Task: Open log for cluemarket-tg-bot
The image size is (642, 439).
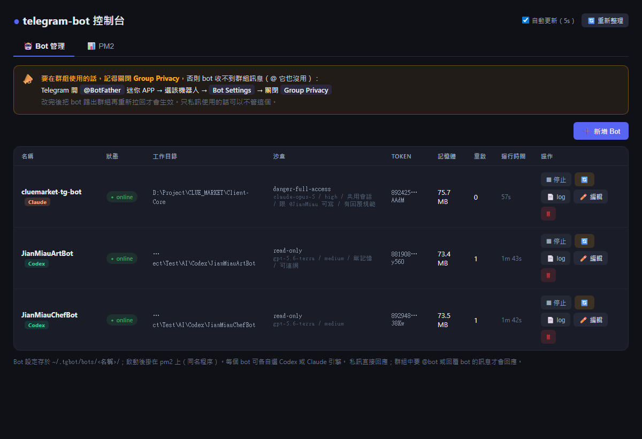Action: pyautogui.click(x=555, y=196)
